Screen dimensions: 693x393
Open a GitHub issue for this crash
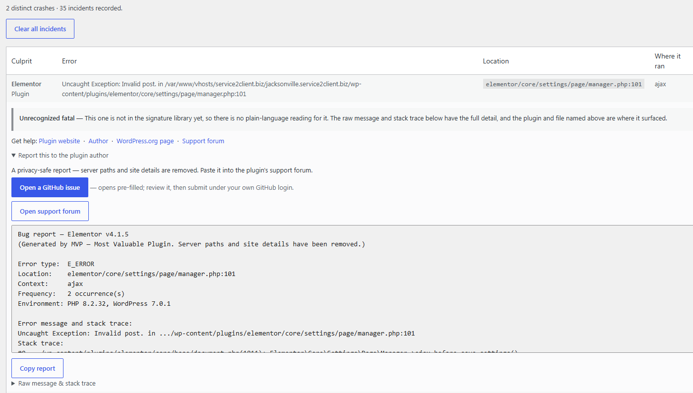click(50, 187)
